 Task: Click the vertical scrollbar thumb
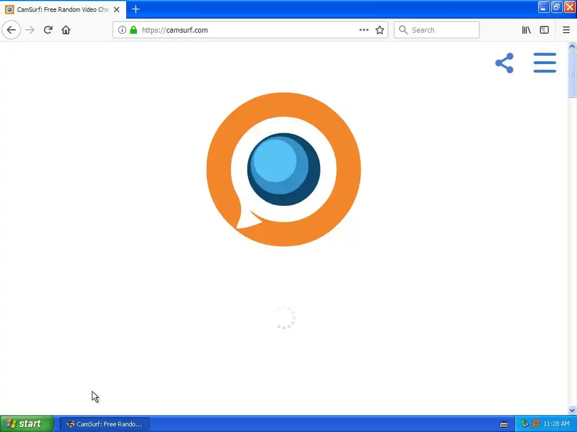click(x=572, y=75)
